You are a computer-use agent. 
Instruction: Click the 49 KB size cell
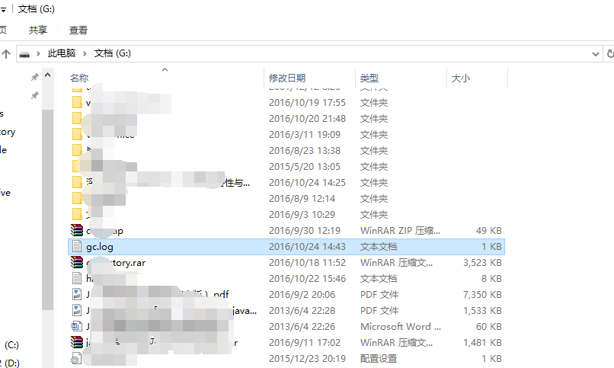(489, 231)
